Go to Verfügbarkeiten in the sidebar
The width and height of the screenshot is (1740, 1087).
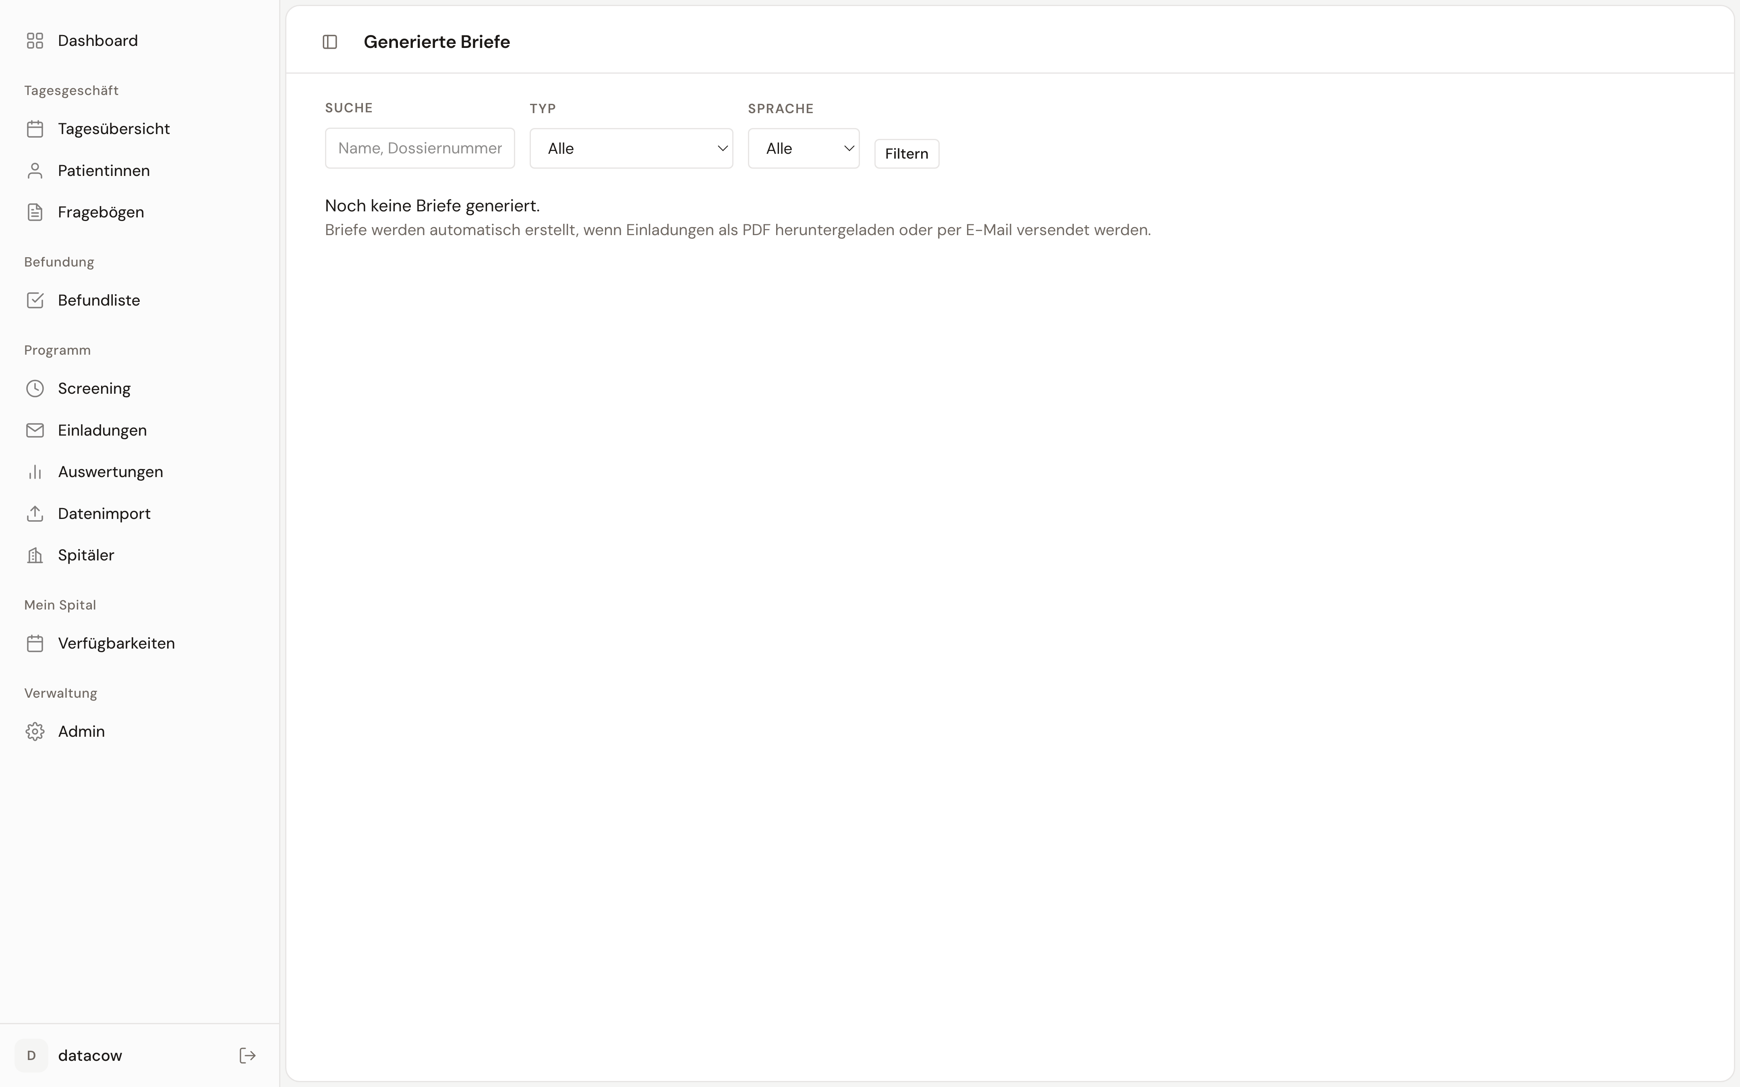point(116,643)
